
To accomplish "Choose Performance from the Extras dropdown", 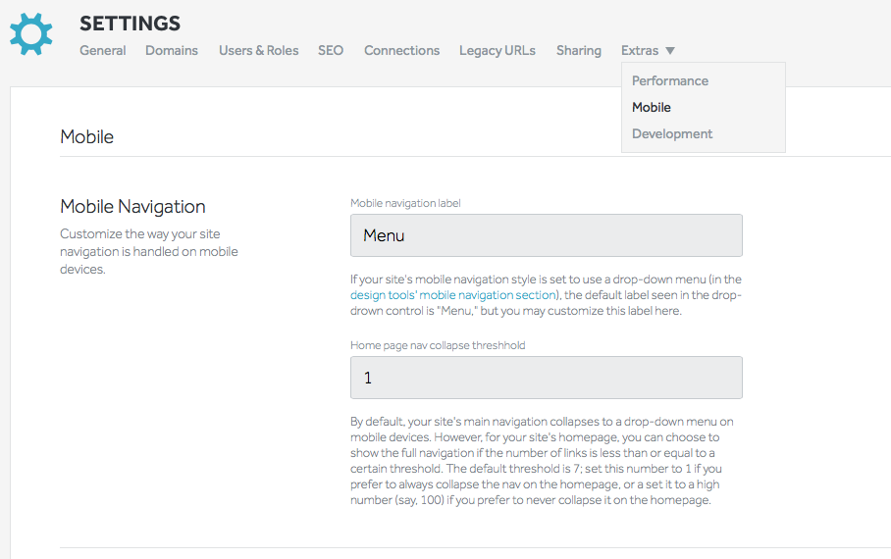I will pos(670,80).
